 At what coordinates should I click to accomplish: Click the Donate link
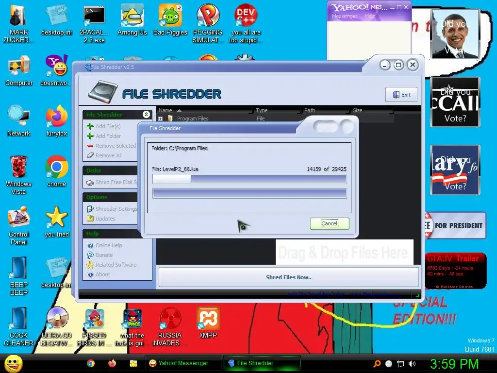point(100,255)
